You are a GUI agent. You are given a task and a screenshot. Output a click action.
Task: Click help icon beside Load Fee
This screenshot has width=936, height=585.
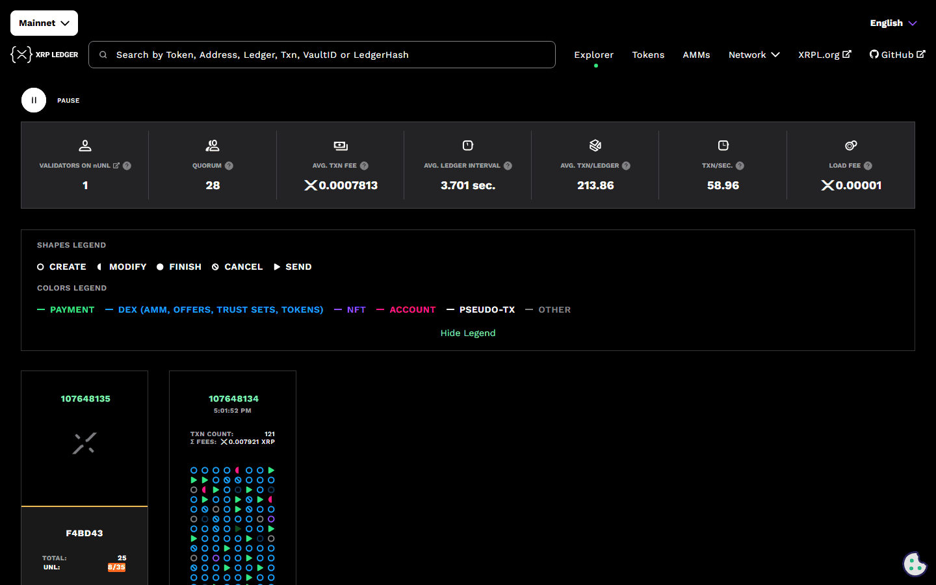click(868, 166)
